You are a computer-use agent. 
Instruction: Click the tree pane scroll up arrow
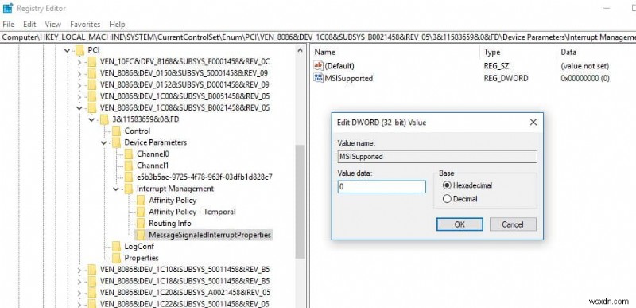coord(301,51)
